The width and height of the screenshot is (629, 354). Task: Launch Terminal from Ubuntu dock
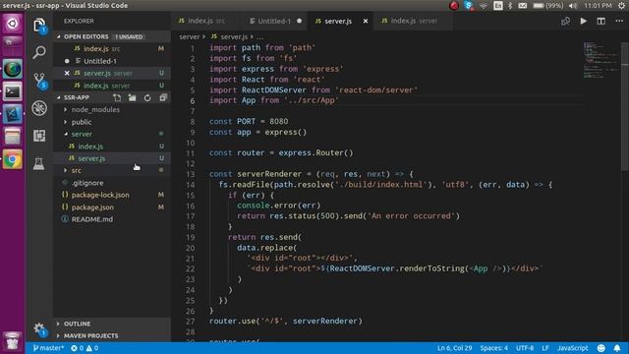click(13, 91)
